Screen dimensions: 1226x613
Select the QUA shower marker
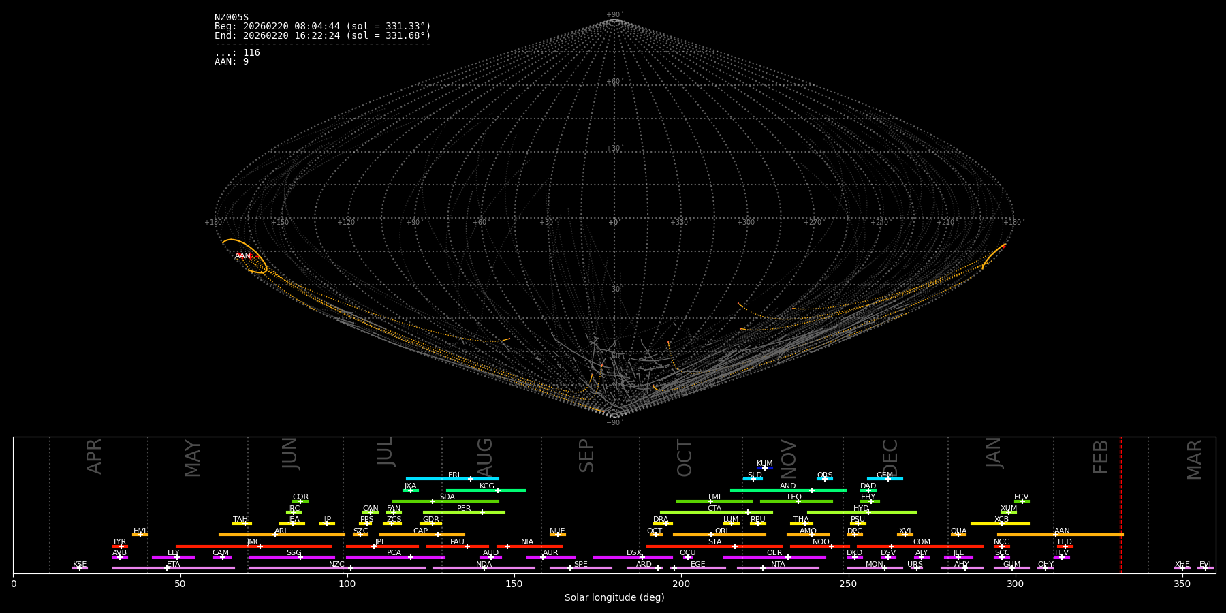tap(958, 535)
